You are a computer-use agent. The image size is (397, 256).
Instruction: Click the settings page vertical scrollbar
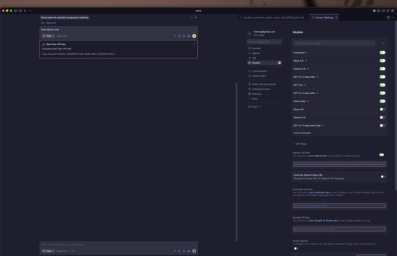point(396,106)
